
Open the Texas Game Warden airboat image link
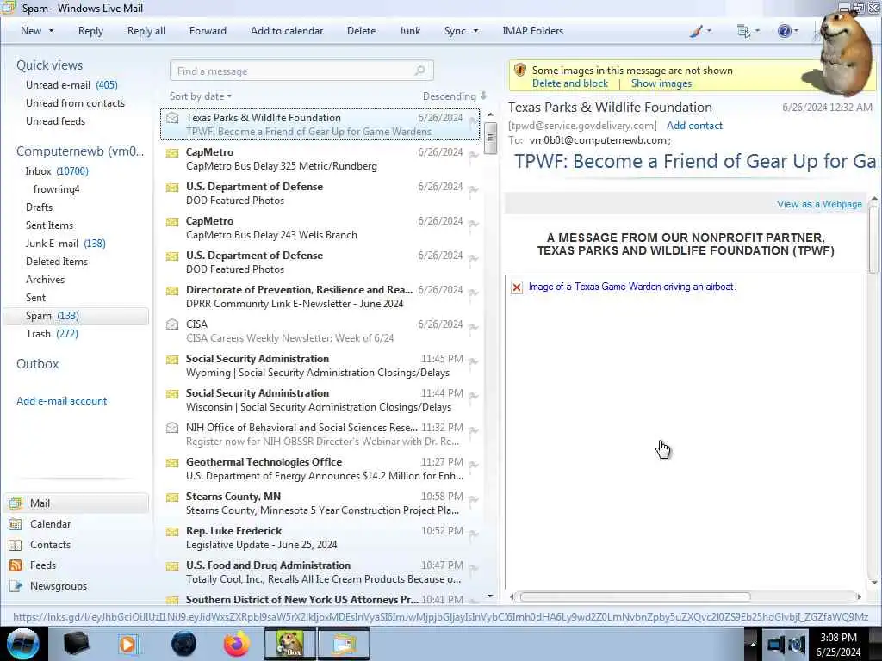tap(632, 287)
